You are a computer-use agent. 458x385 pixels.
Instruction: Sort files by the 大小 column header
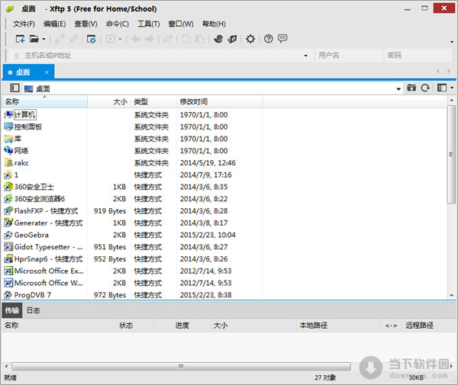pyautogui.click(x=120, y=101)
